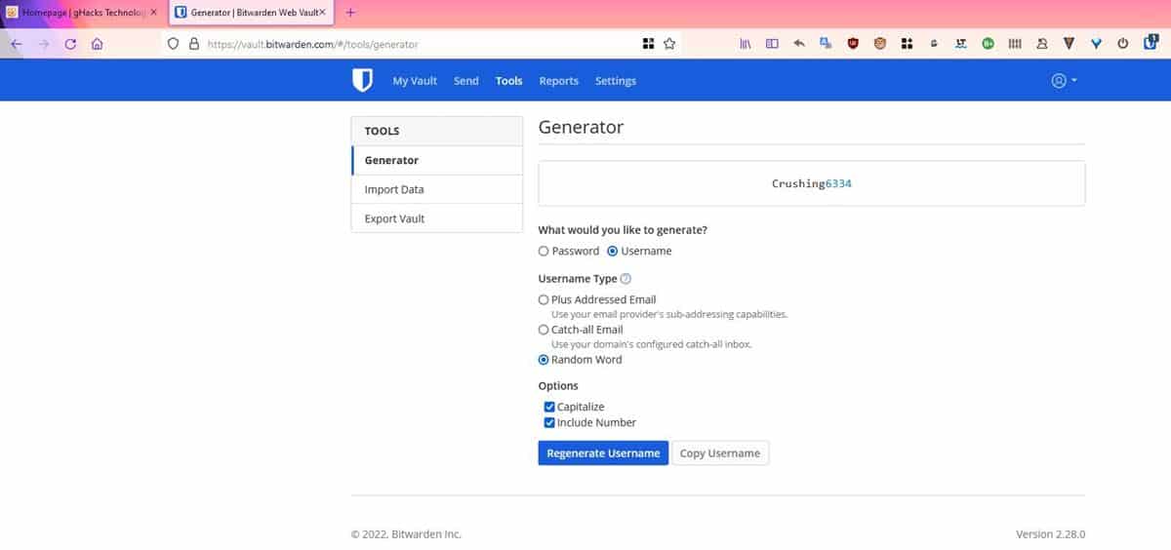The height and width of the screenshot is (550, 1171).
Task: Open the red uBlock shield extension
Action: click(853, 44)
